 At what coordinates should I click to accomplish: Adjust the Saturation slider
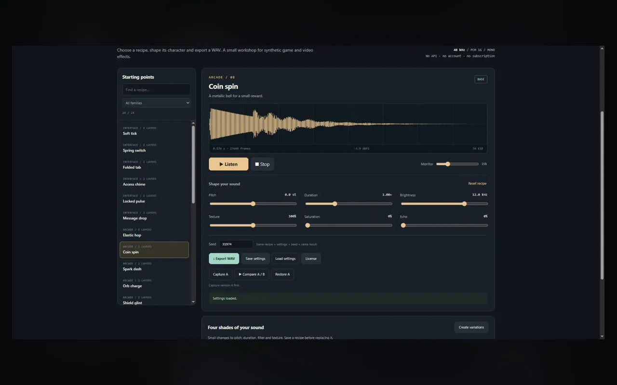[x=348, y=225]
